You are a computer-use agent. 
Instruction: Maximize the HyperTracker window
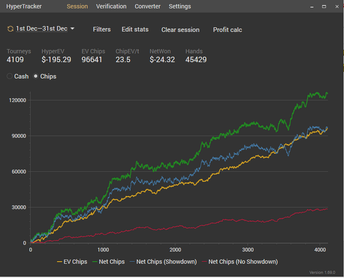pos(324,7)
